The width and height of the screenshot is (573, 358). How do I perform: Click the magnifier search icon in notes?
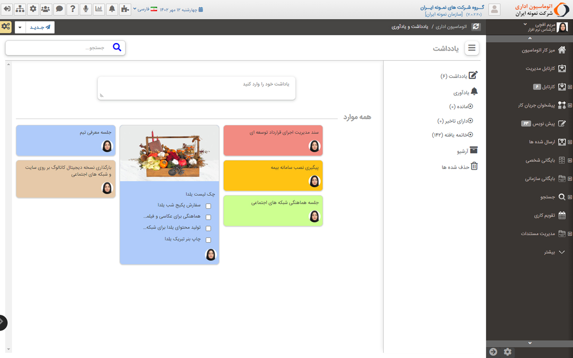(x=117, y=47)
